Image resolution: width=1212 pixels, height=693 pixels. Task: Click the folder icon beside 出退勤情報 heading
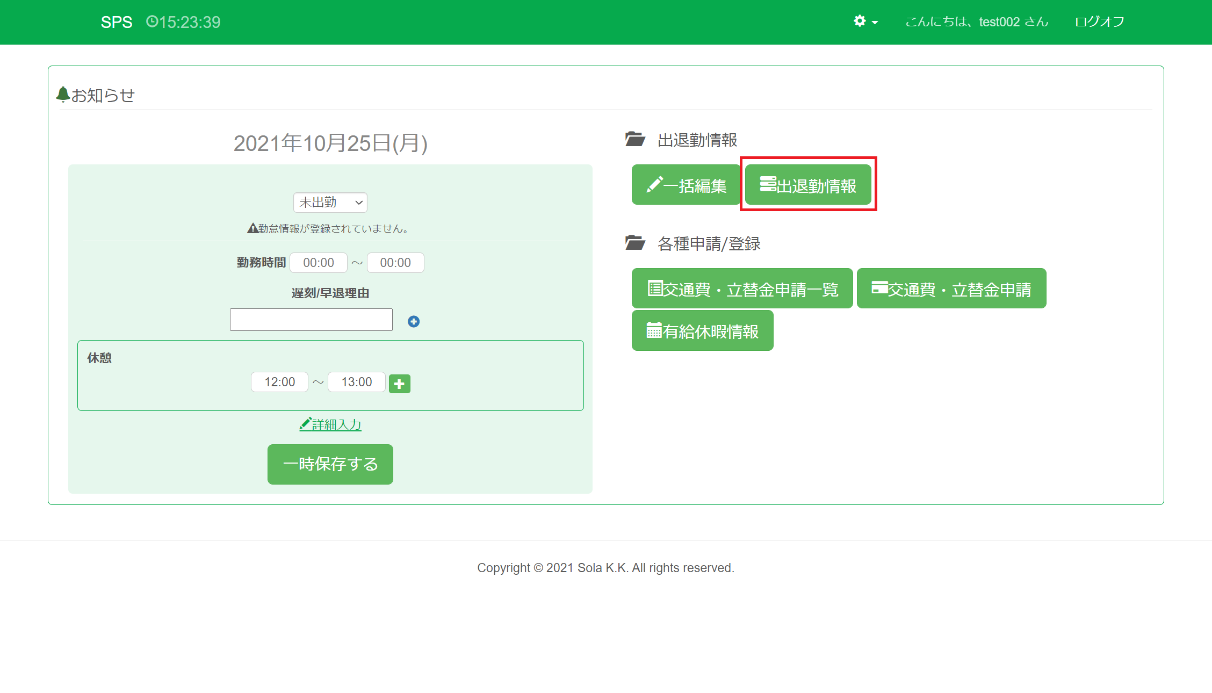[x=635, y=139]
